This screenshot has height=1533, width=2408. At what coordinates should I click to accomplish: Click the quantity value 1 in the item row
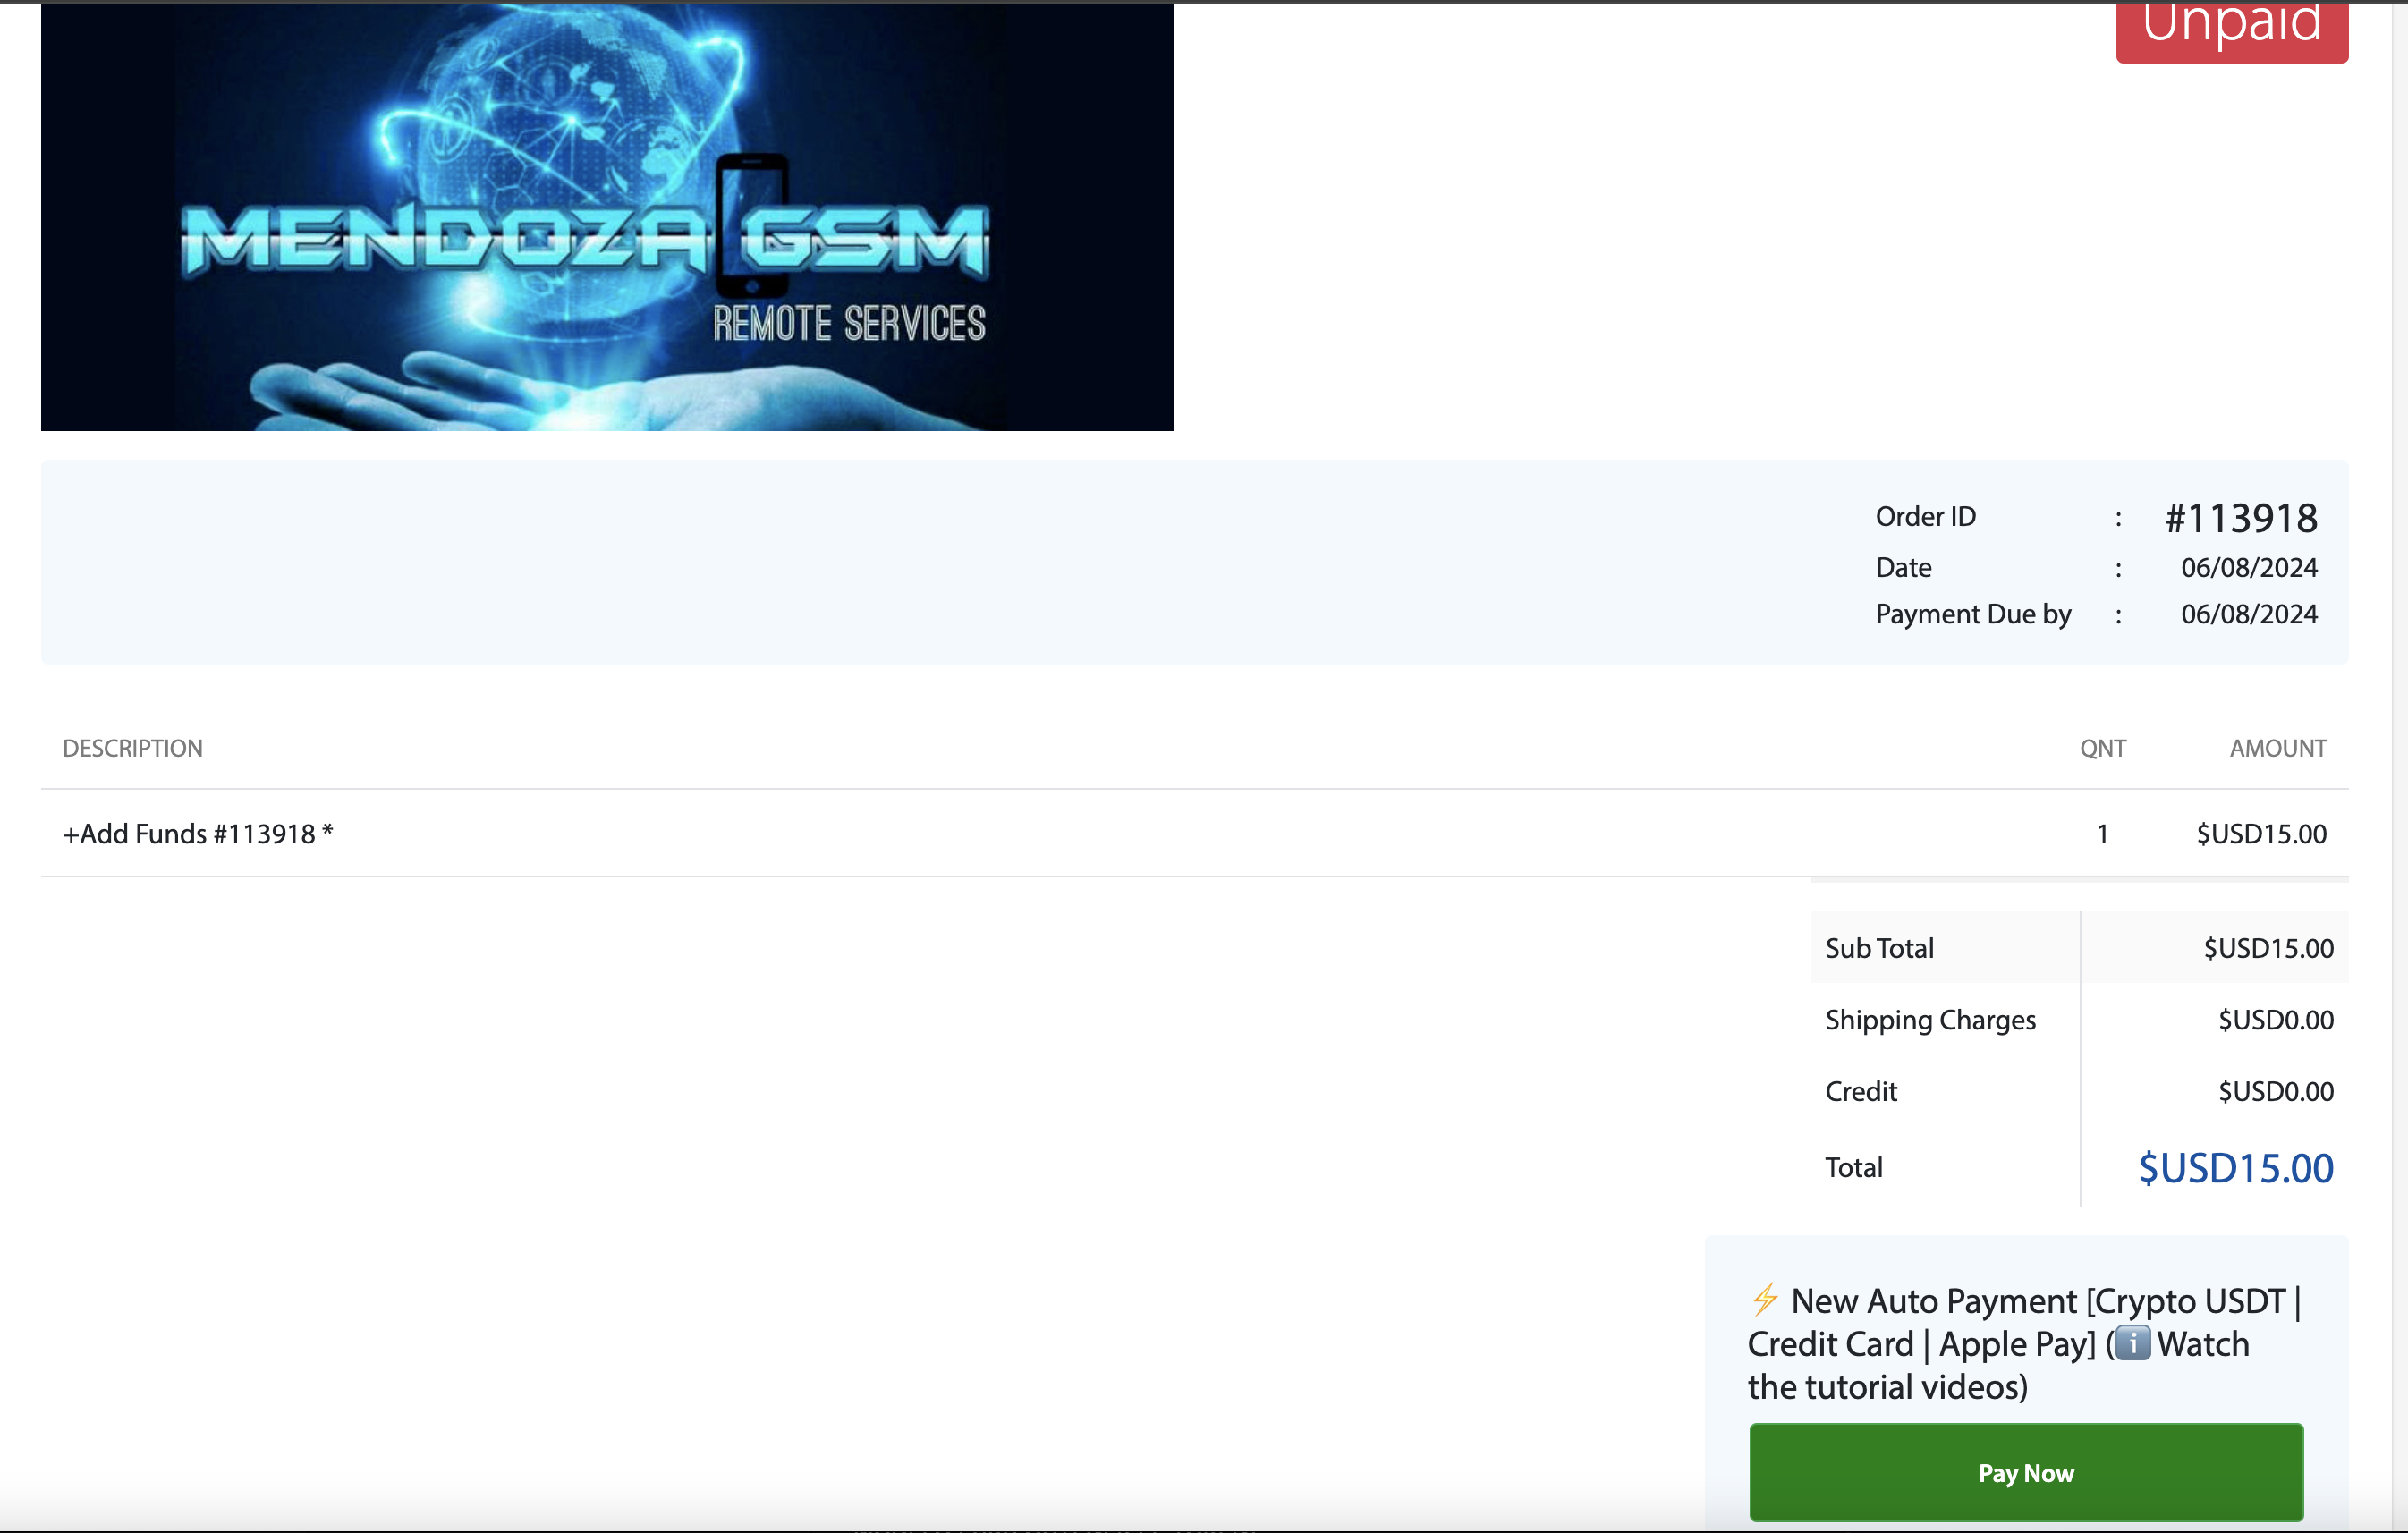[x=2102, y=834]
